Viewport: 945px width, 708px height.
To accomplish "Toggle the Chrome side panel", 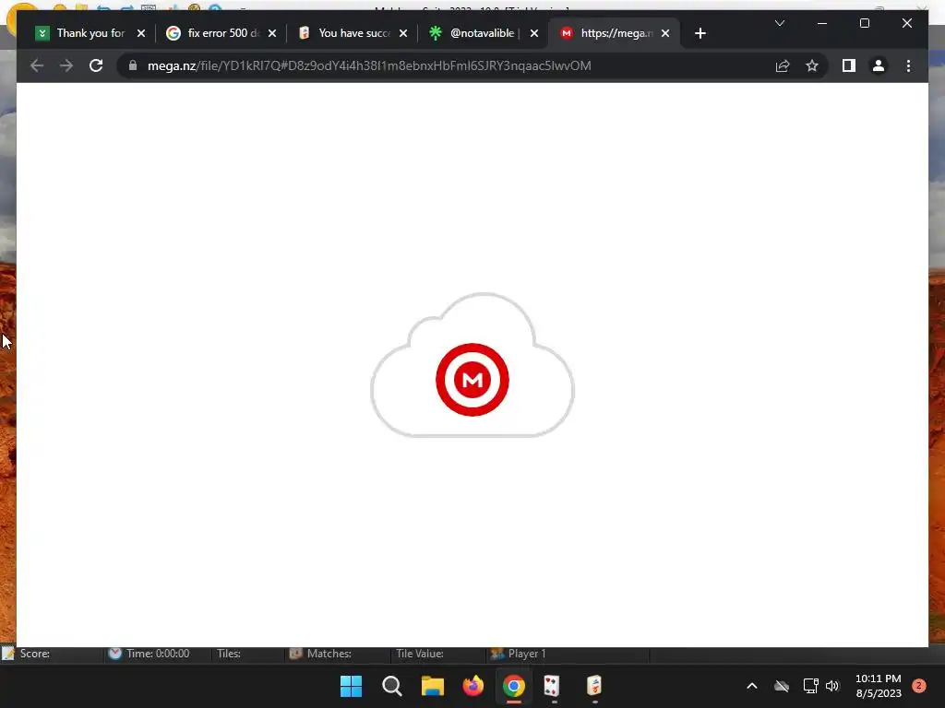I will (849, 65).
